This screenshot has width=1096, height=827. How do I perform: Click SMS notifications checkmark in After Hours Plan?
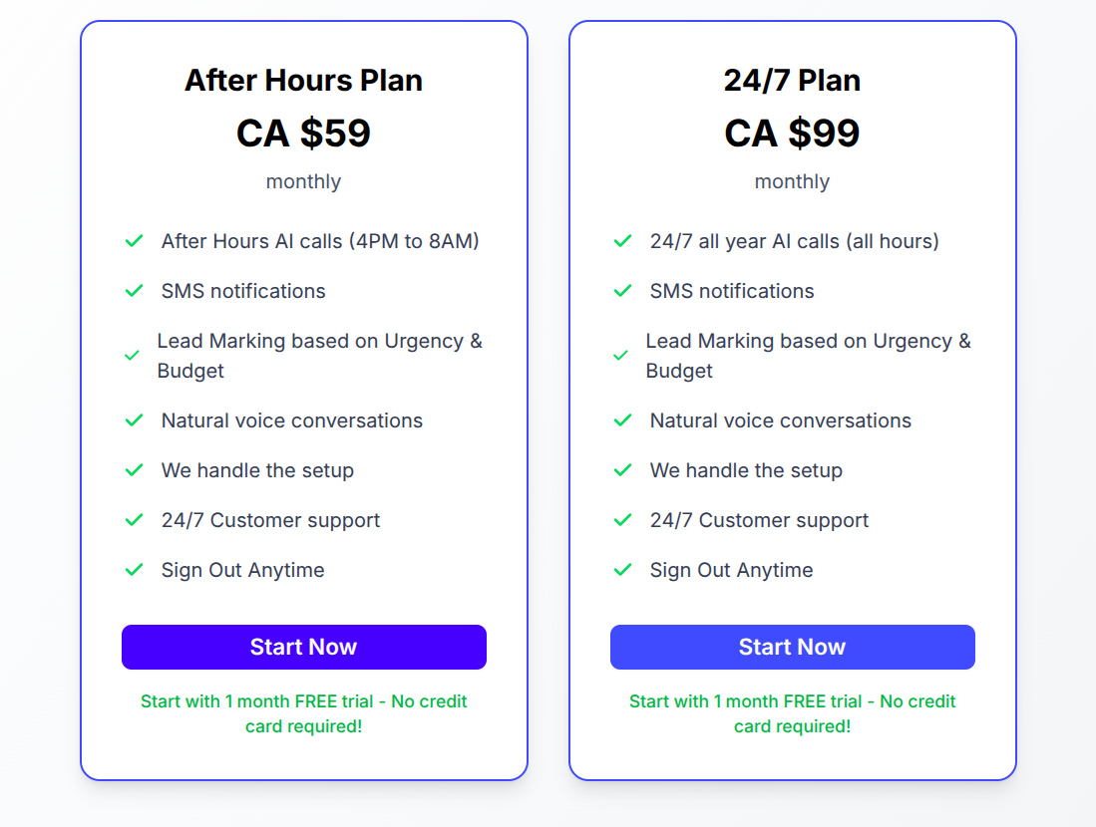(134, 291)
